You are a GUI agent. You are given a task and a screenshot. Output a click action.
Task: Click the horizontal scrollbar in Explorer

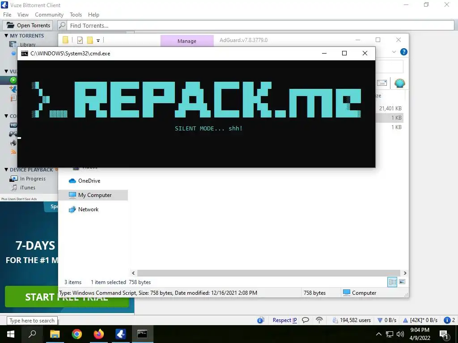[269, 273]
